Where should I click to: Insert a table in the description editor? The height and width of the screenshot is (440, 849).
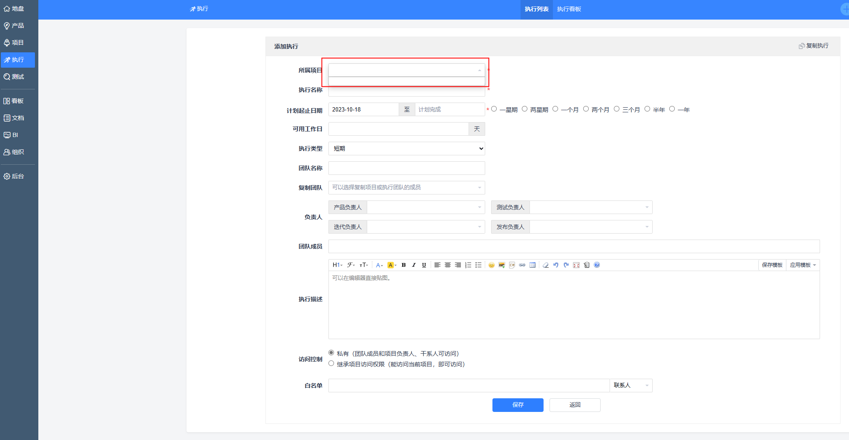click(532, 265)
